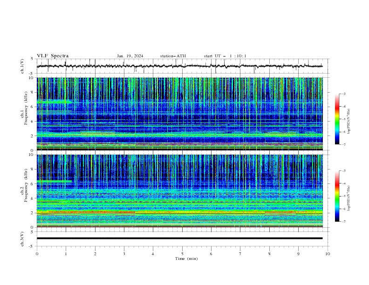Image resolution: width=369 pixels, height=285 pixels.
Task: Click time axis tick "7" at bottom
Action: (240, 254)
